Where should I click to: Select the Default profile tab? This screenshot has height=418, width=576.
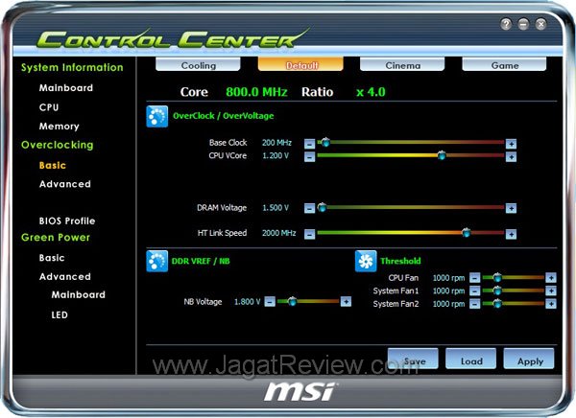coord(300,64)
